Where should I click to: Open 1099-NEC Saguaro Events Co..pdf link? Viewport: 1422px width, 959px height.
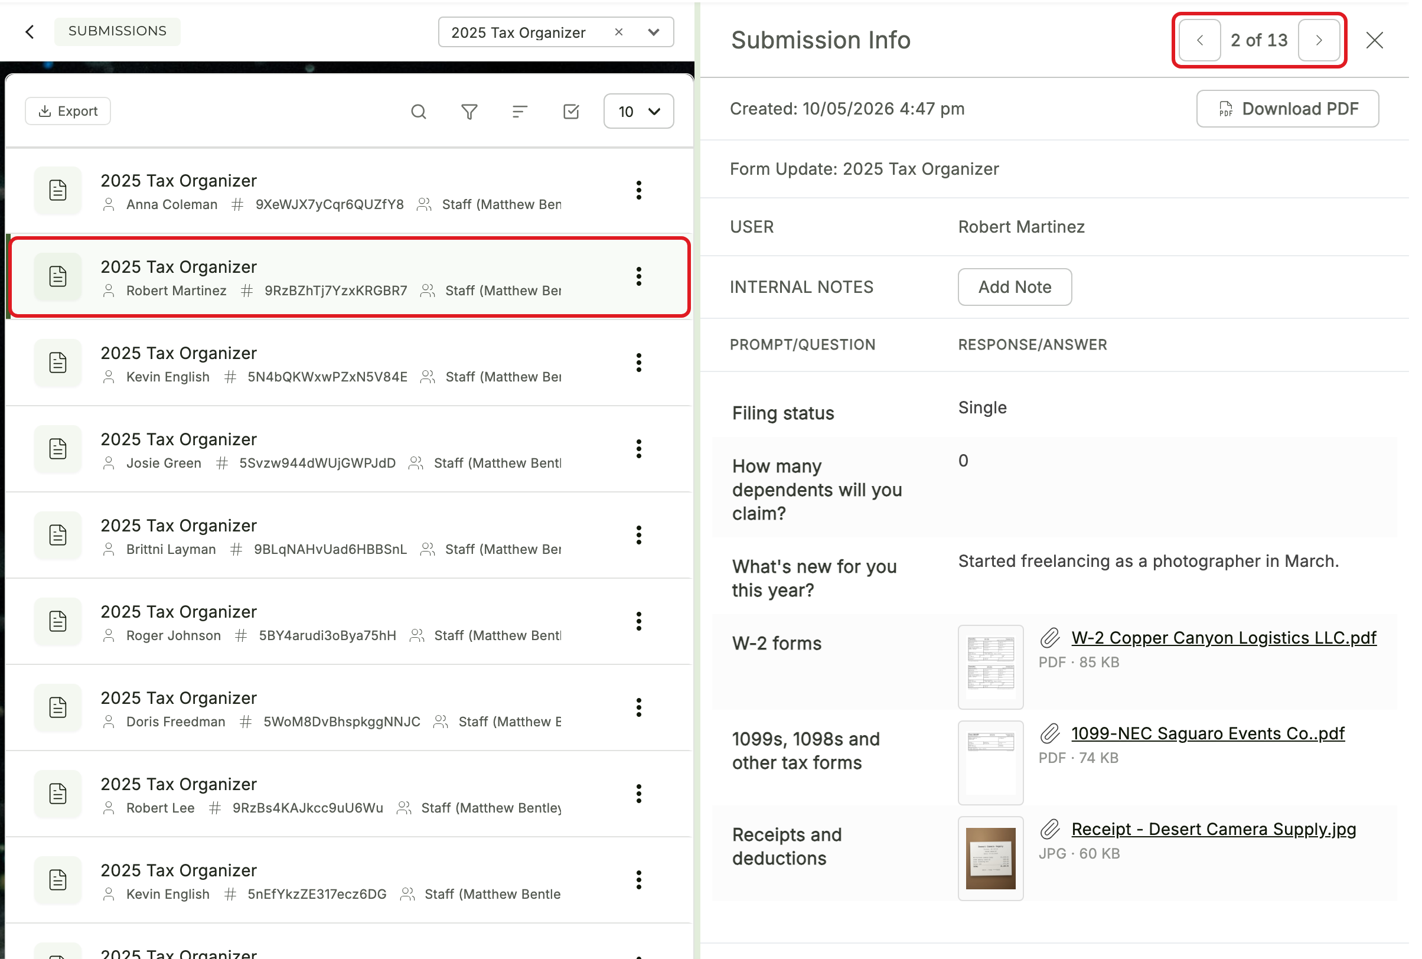(x=1207, y=733)
